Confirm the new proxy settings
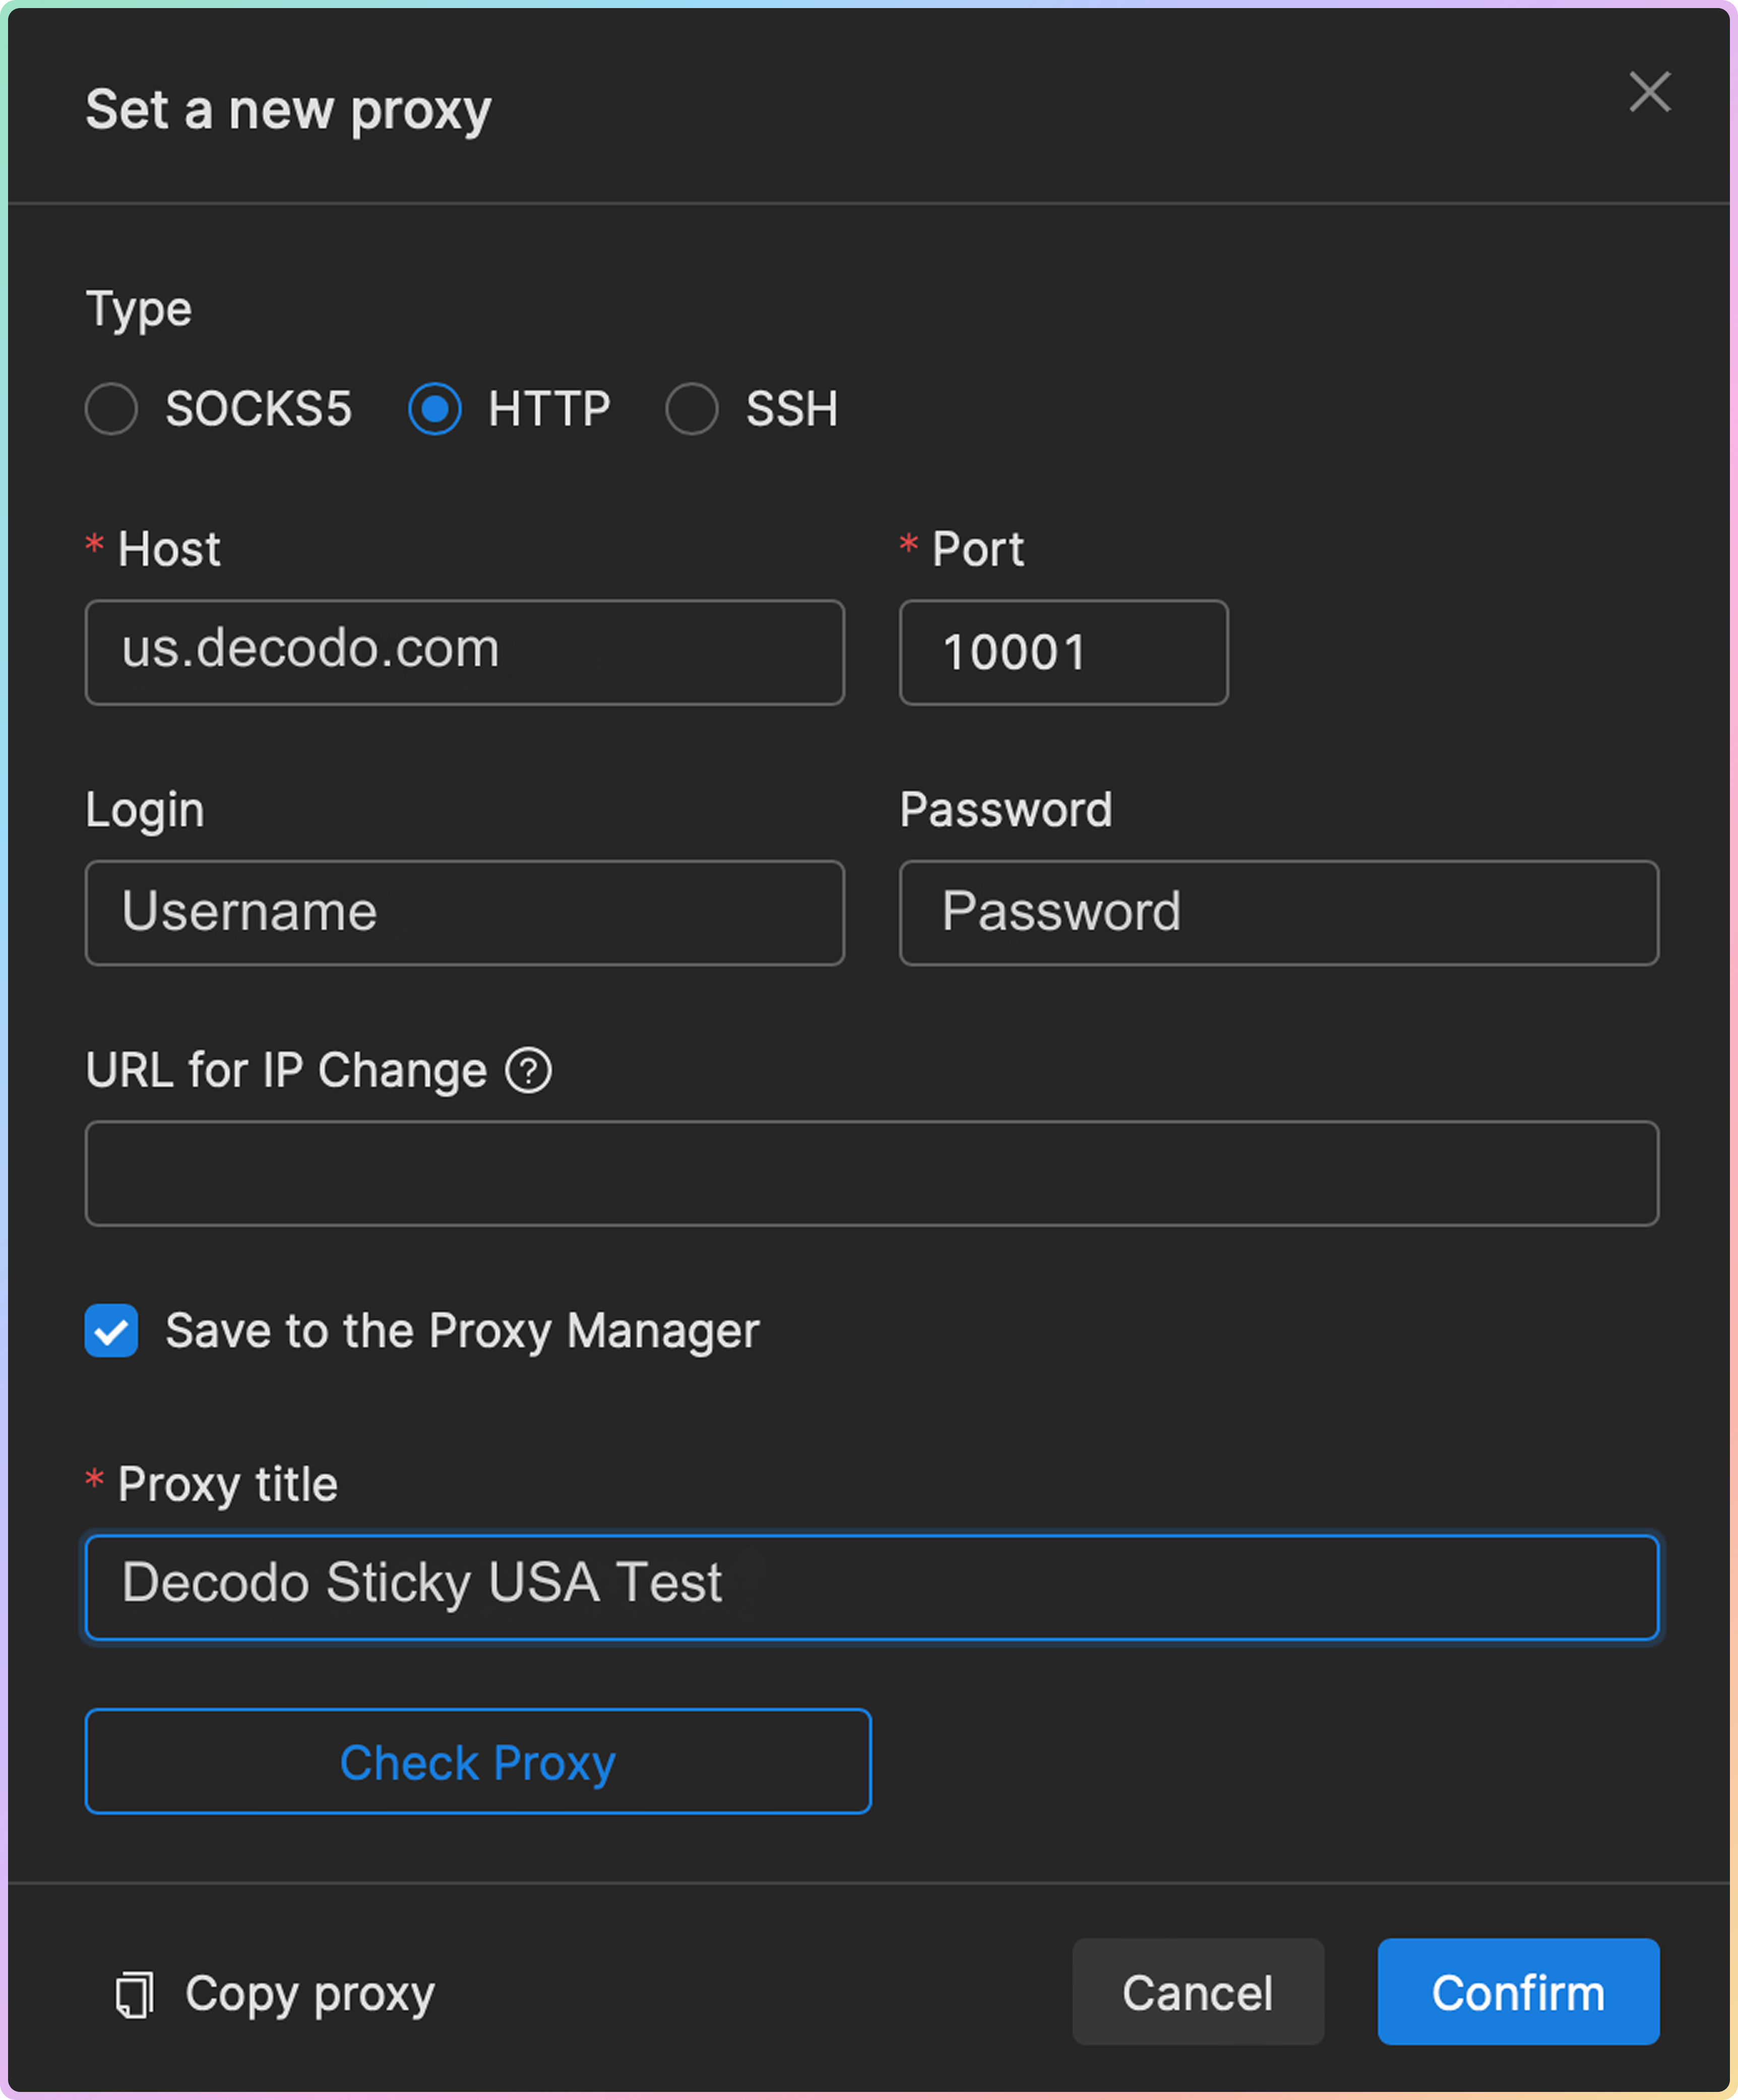Image resolution: width=1738 pixels, height=2100 pixels. [x=1517, y=1992]
